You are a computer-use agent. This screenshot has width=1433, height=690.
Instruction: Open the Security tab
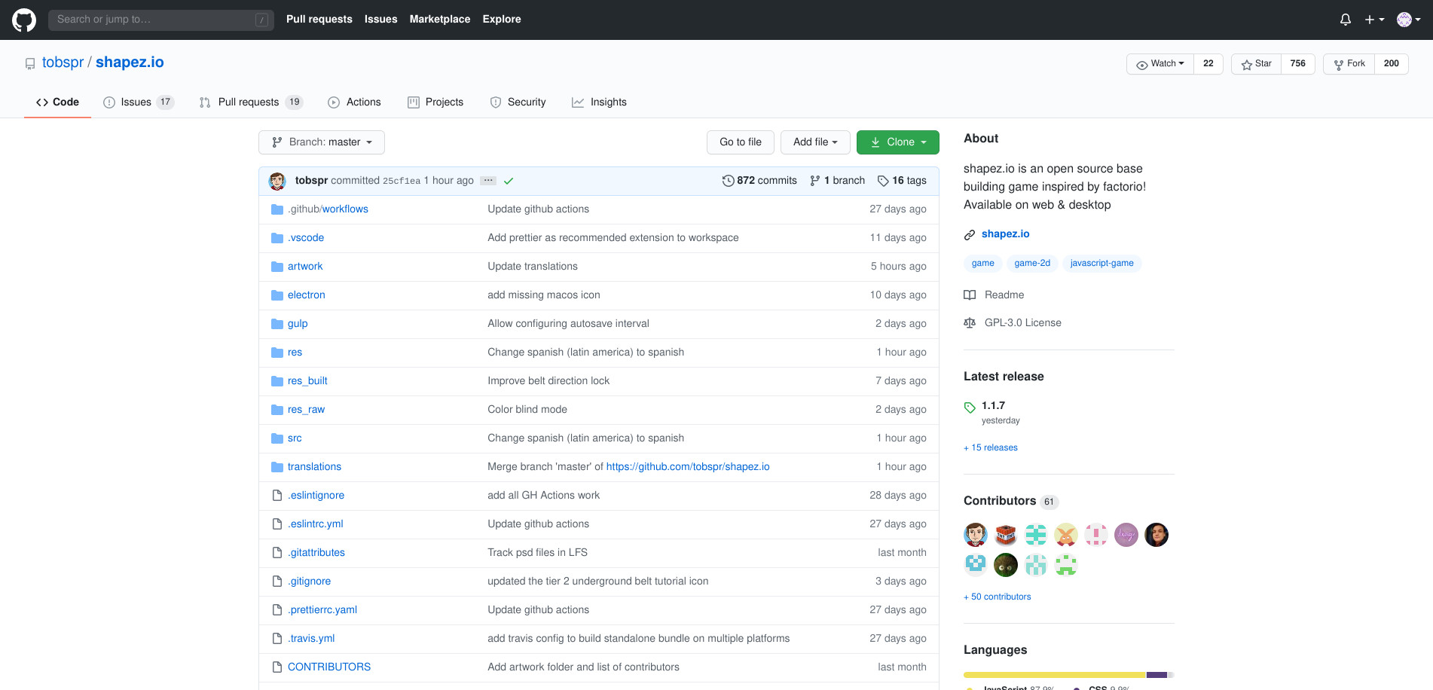(x=518, y=102)
